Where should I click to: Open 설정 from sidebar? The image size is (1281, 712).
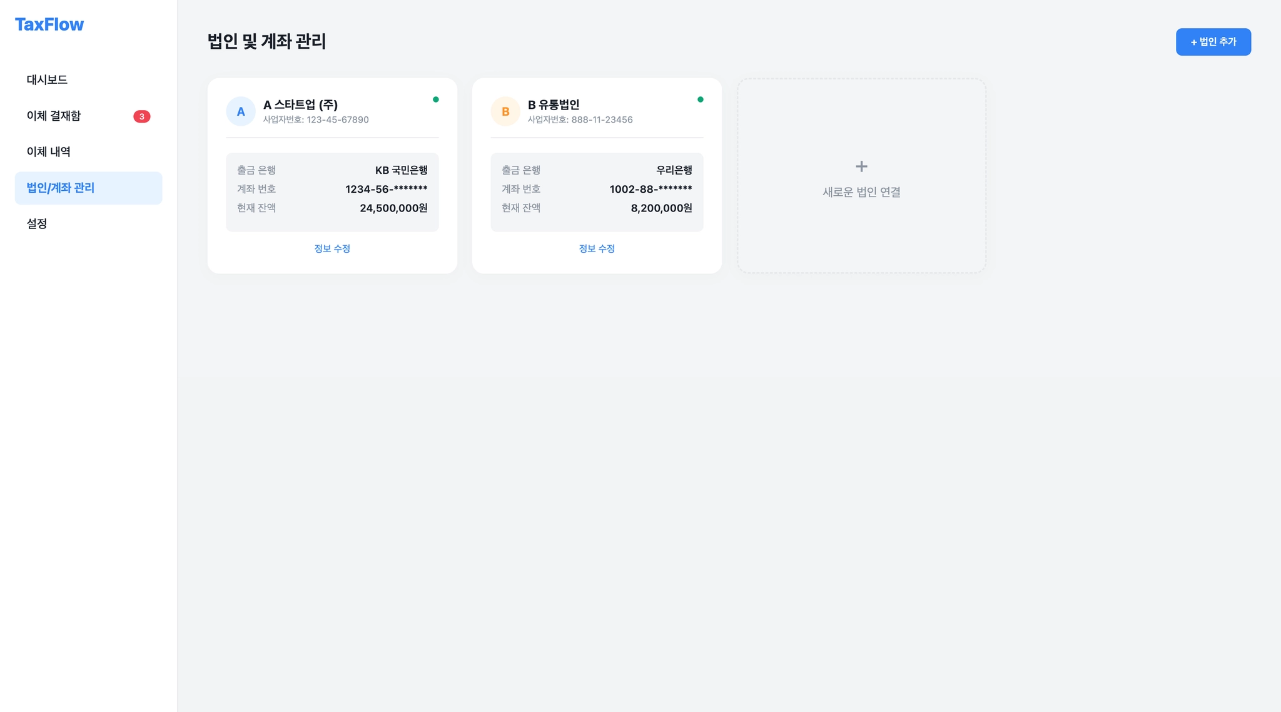click(x=37, y=223)
